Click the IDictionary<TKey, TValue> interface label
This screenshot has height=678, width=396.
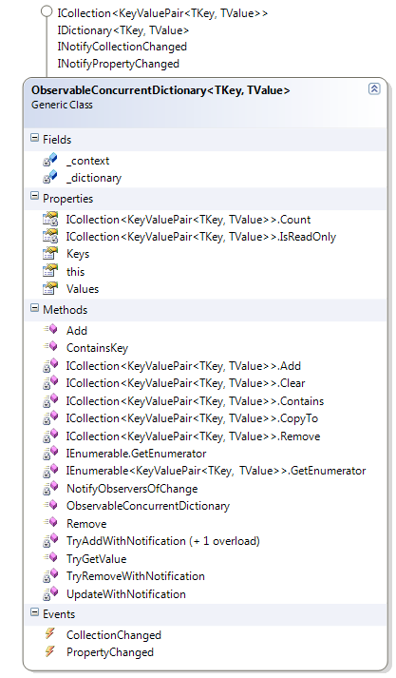pos(123,30)
